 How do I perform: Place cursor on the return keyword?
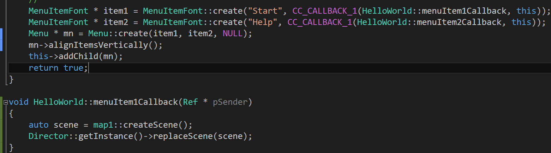(x=43, y=68)
